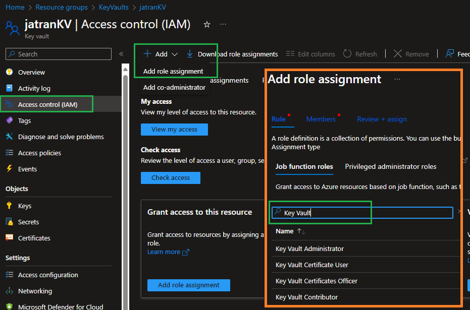The height and width of the screenshot is (310, 470).
Task: Select Key Vault Administrator role
Action: point(309,249)
